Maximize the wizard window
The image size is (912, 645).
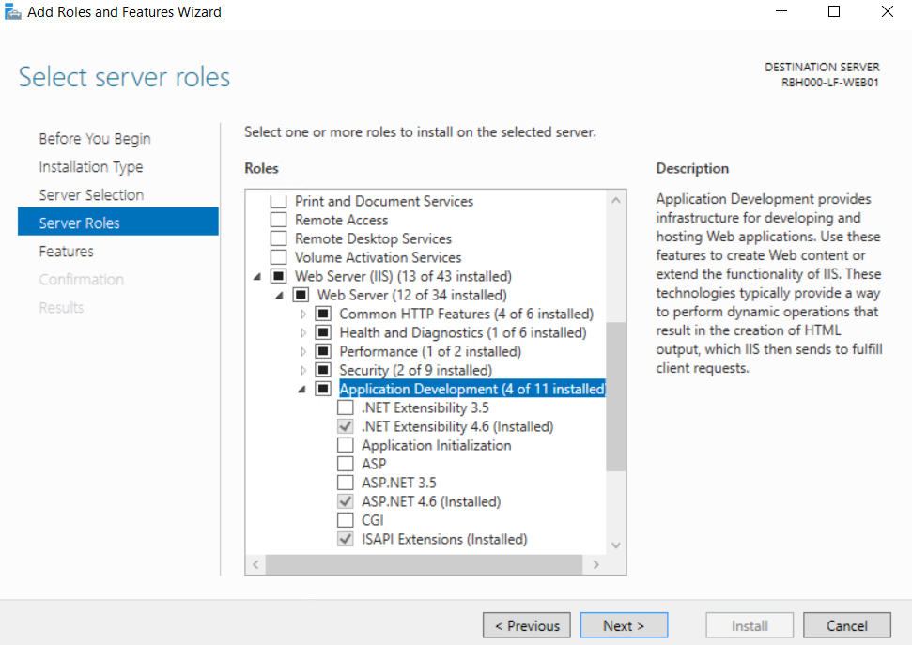[x=833, y=11]
